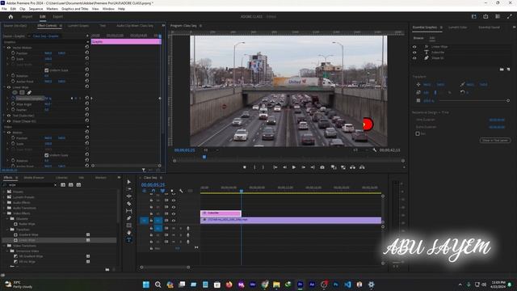This screenshot has height=291, width=517.
Task: Switch to the Lumetri Color tab
Action: [x=458, y=27]
